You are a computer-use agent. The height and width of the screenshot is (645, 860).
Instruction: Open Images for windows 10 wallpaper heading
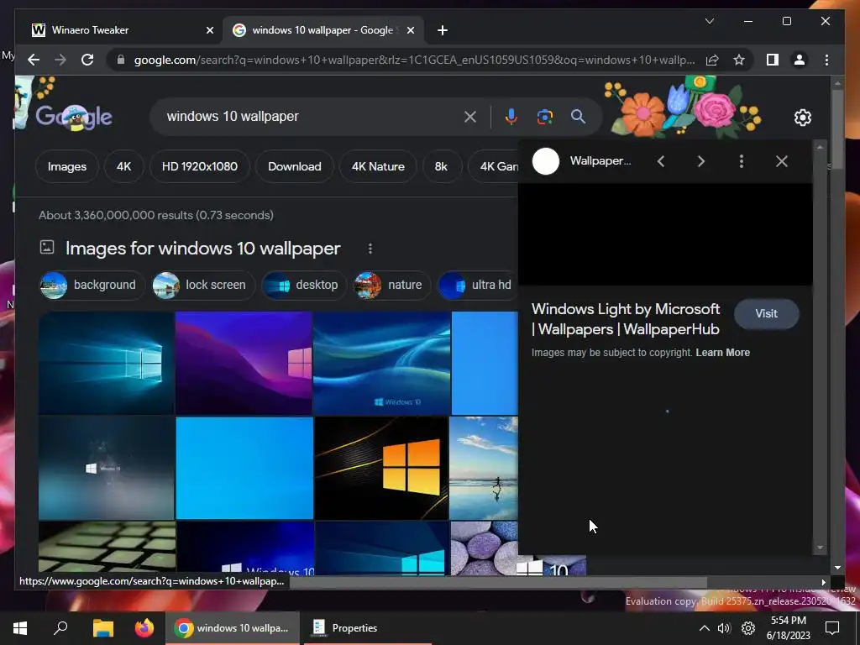tap(203, 249)
